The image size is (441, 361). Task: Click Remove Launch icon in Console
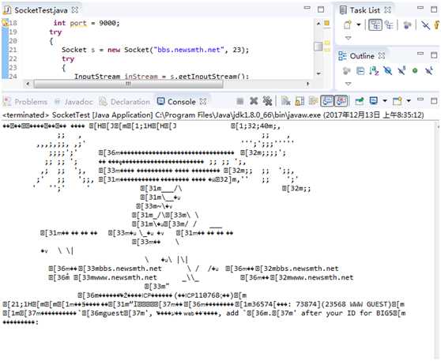coord(254,101)
